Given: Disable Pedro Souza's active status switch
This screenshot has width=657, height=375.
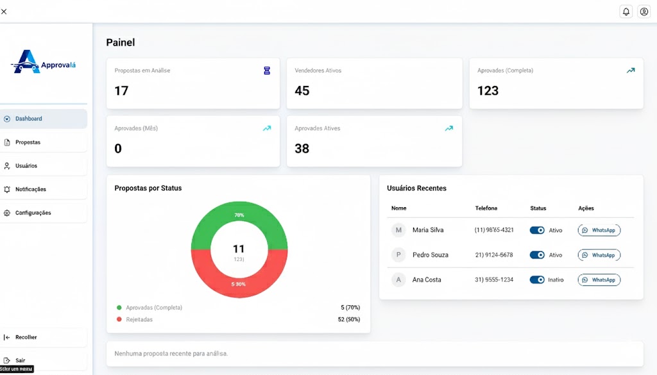Looking at the screenshot, I should click(x=537, y=255).
